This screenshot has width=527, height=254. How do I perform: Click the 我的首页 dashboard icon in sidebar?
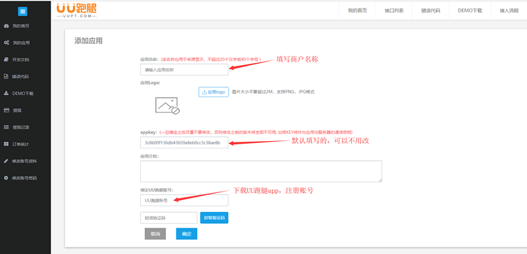click(x=6, y=26)
